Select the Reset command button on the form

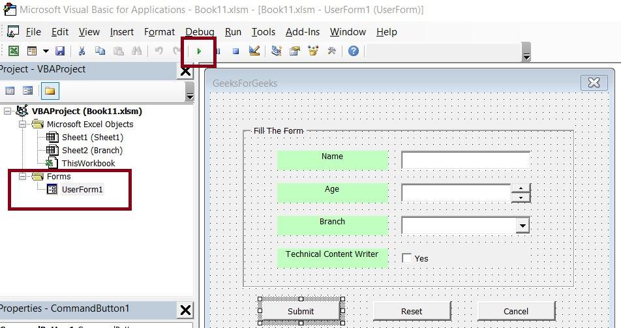(x=412, y=311)
